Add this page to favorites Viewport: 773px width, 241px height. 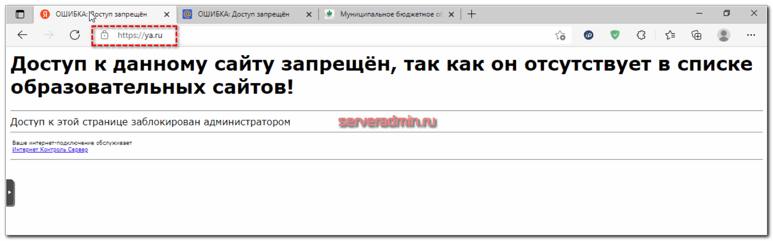click(x=560, y=35)
